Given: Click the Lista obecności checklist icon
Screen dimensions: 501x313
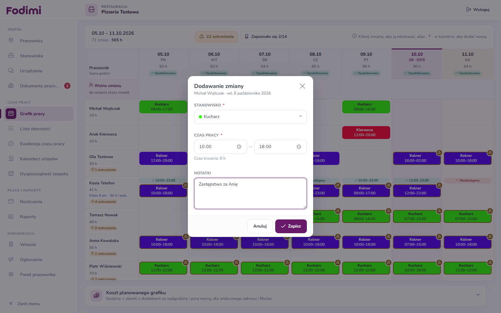Looking at the screenshot, I should 11,129.
